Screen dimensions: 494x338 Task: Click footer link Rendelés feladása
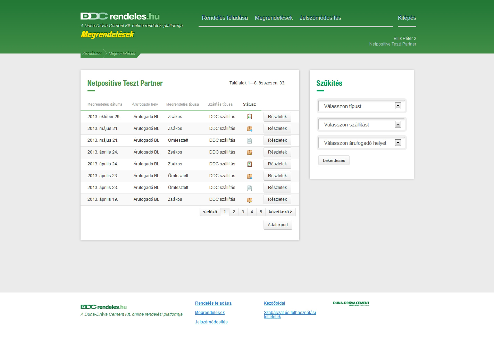coord(213,303)
